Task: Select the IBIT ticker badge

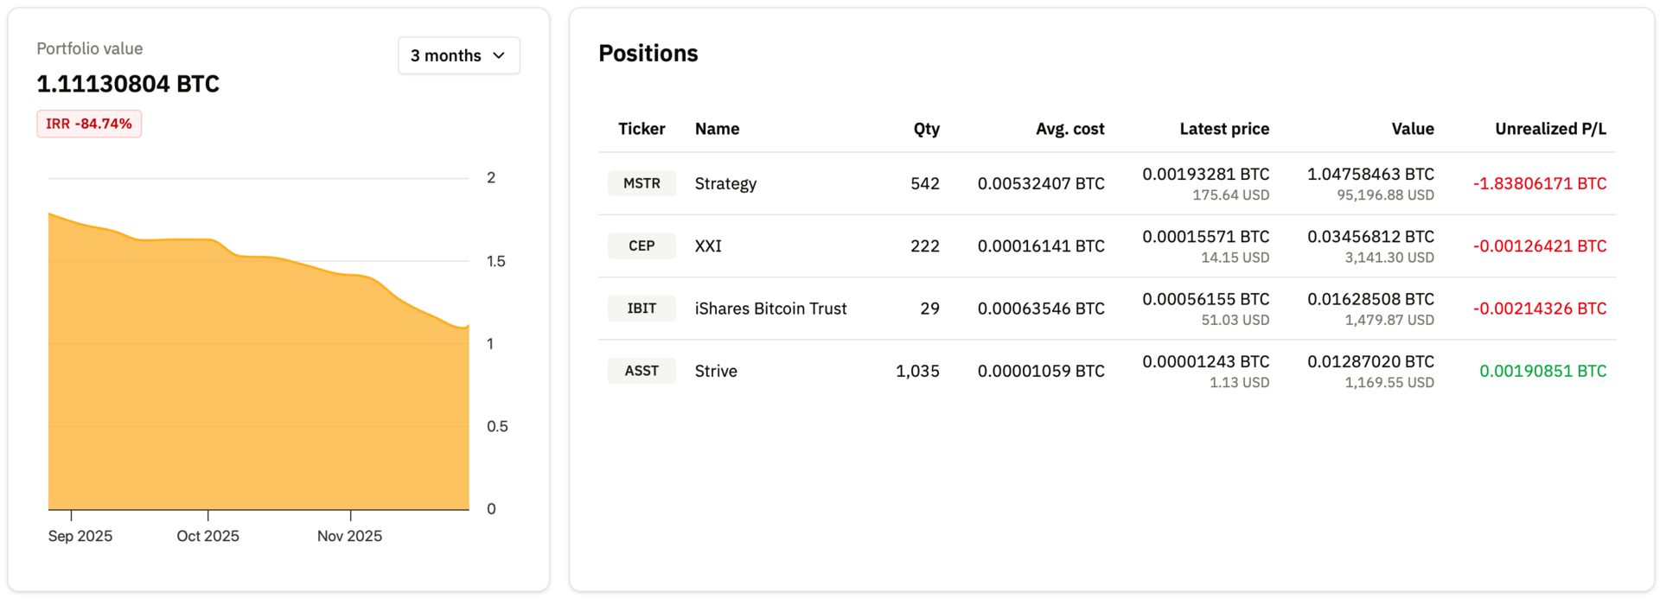Action: (x=642, y=309)
